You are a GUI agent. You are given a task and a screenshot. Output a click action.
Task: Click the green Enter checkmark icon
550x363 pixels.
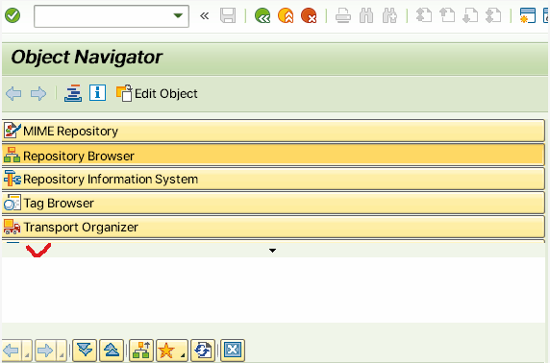(12, 15)
